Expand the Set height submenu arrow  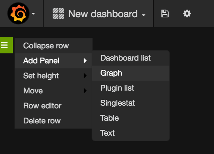tap(85, 76)
